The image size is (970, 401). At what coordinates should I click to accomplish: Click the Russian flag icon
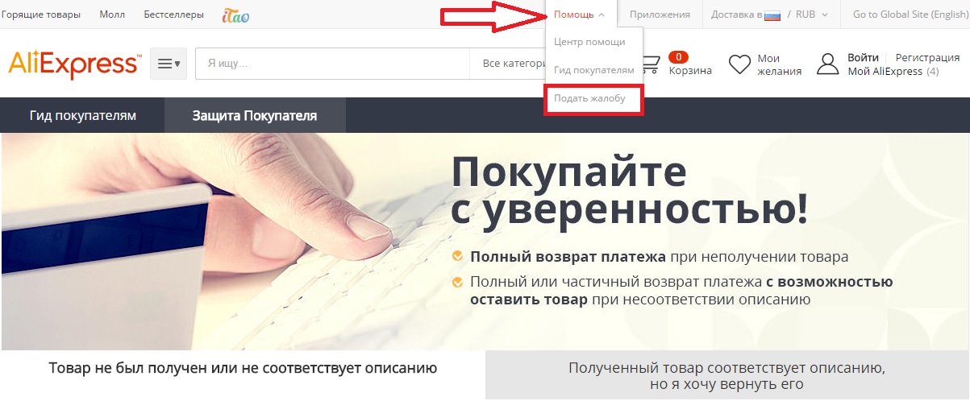point(772,14)
